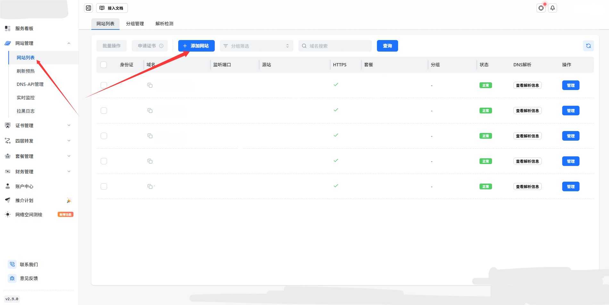Click the 添加网站 button
The height and width of the screenshot is (305, 609).
pyautogui.click(x=196, y=46)
